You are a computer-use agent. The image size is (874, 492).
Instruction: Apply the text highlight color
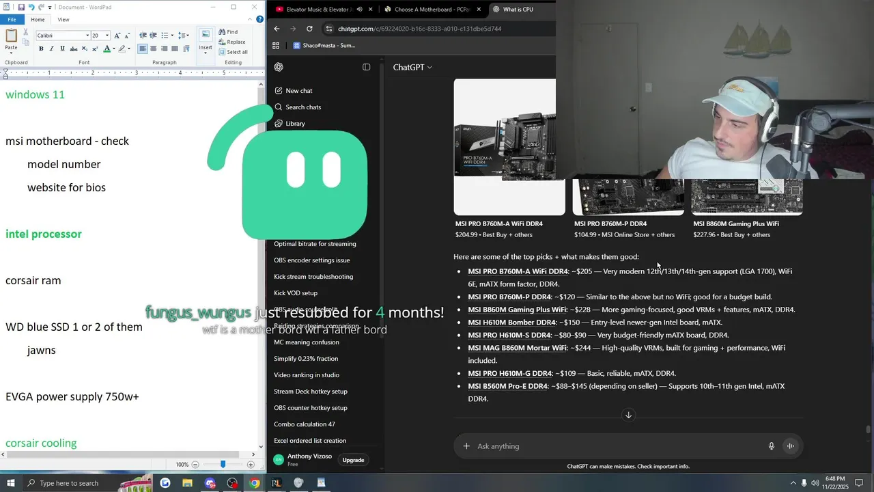pyautogui.click(x=122, y=49)
